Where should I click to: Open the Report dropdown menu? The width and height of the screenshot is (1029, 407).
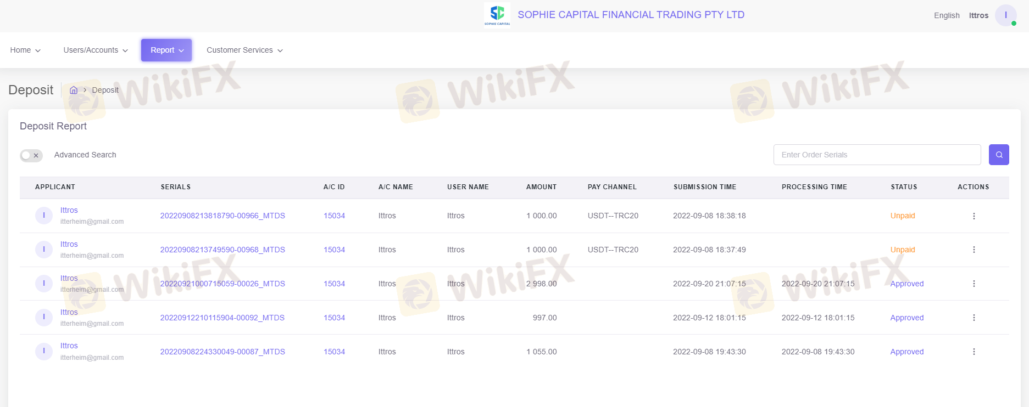[x=166, y=50]
